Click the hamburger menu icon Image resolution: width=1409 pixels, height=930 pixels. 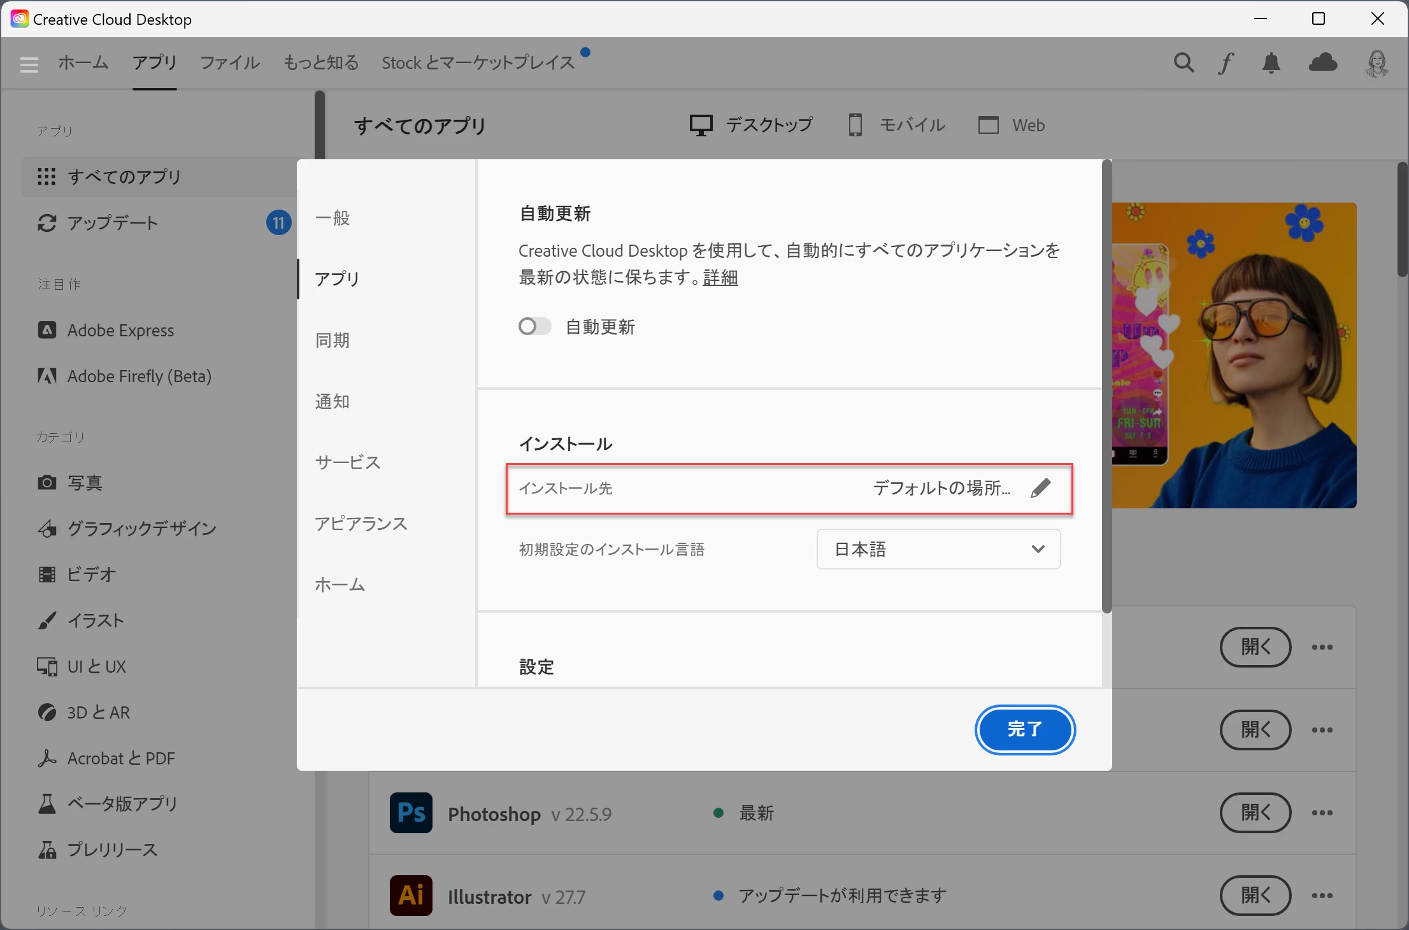(29, 64)
